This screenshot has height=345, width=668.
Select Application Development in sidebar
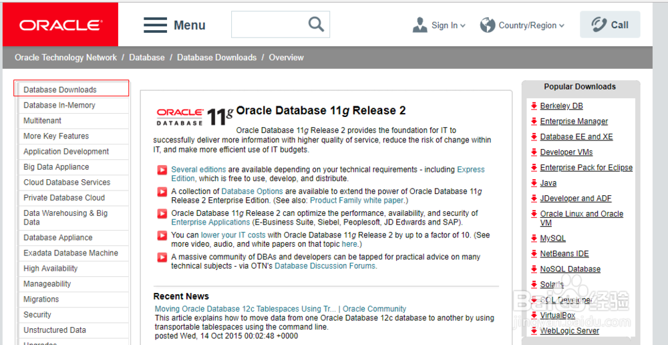(66, 151)
